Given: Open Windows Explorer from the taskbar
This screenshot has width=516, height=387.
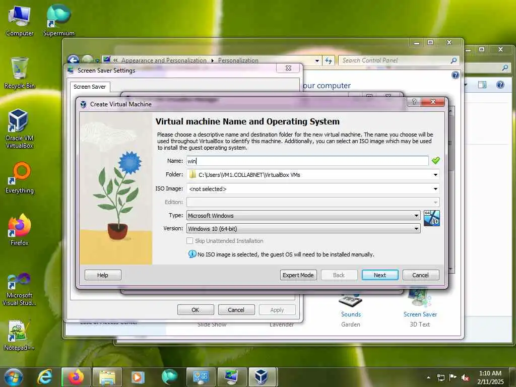Looking at the screenshot, I should (107, 377).
